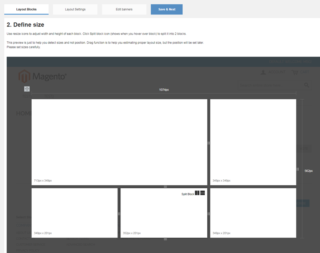
Task: Click the '2. Define size' heading
Action: coord(25,25)
